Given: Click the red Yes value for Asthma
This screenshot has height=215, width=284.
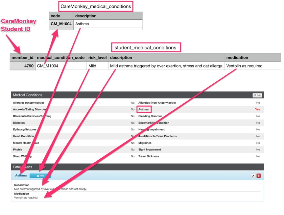Looking at the screenshot, I should (x=257, y=109).
